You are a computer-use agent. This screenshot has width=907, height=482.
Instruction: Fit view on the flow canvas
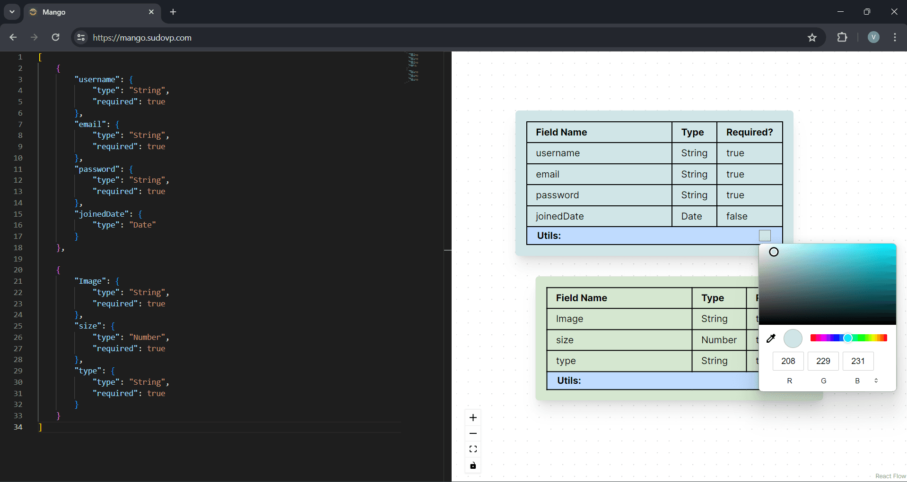point(473,449)
